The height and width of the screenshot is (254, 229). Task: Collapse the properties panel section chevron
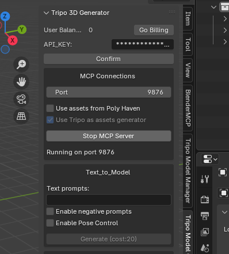point(224,212)
